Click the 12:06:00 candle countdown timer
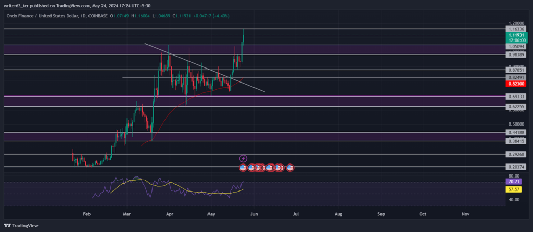Viewport: 533px width, 232px height. coord(517,40)
